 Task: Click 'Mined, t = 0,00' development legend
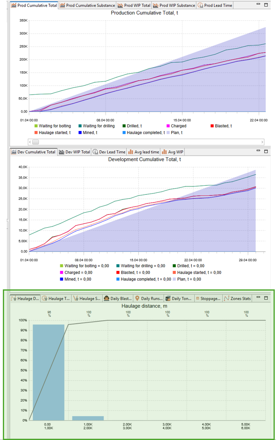(75, 279)
